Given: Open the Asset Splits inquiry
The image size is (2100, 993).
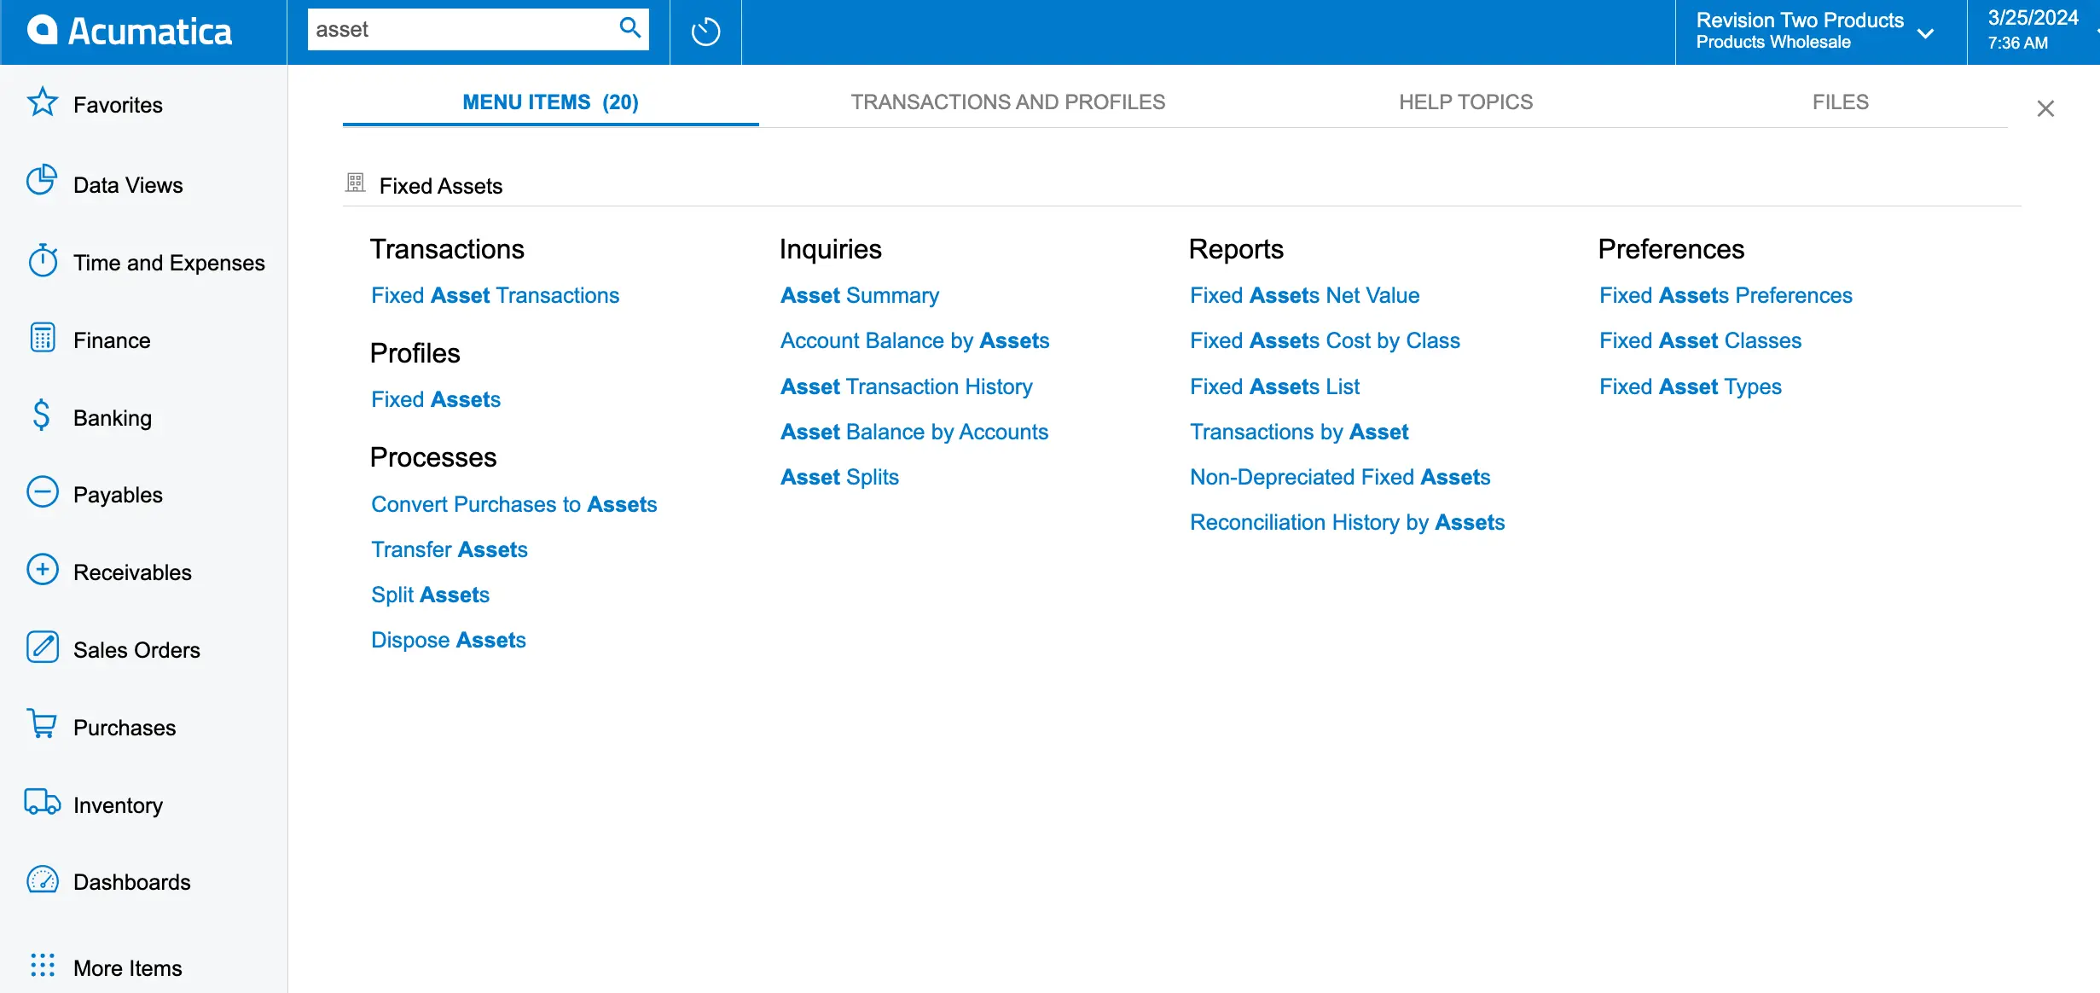Looking at the screenshot, I should pos(839,477).
